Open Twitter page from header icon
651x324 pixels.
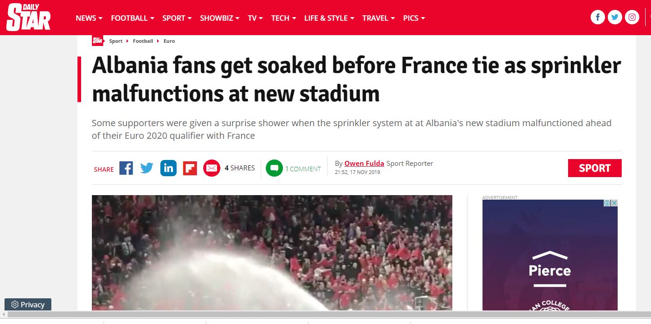(x=615, y=18)
